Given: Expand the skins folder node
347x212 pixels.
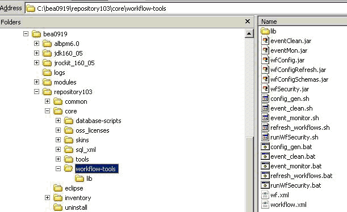Looking at the screenshot, I should 58,140.
